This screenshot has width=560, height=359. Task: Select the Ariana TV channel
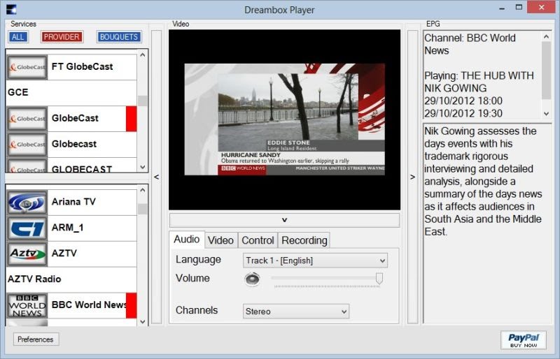tap(71, 202)
